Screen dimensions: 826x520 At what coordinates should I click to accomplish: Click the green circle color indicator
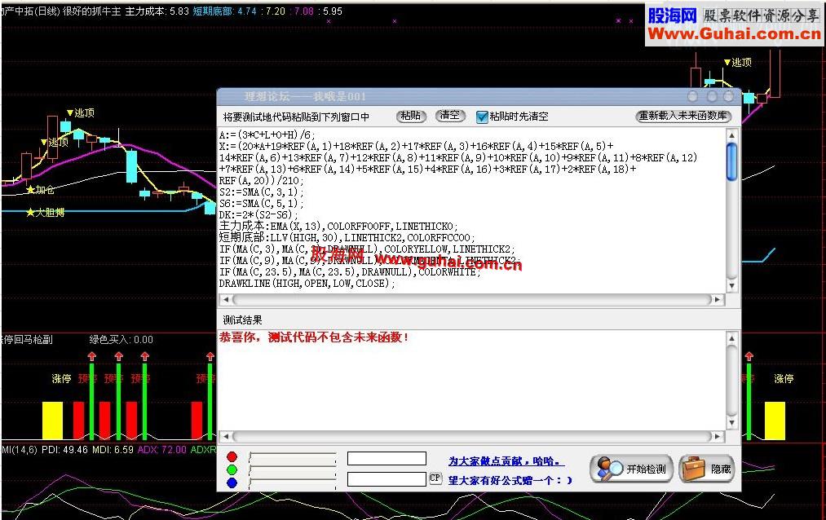232,469
